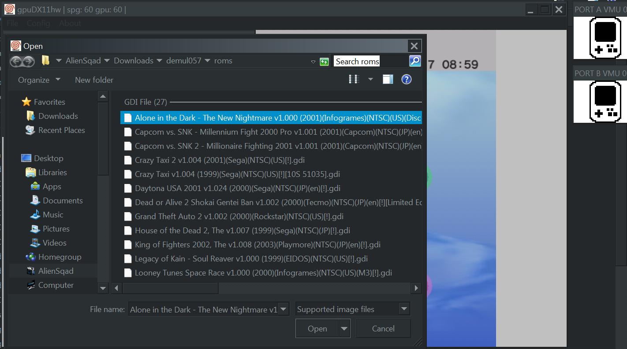Image resolution: width=627 pixels, height=349 pixels.
Task: Select AlienSqad item in navigation pane
Action: 53,271
